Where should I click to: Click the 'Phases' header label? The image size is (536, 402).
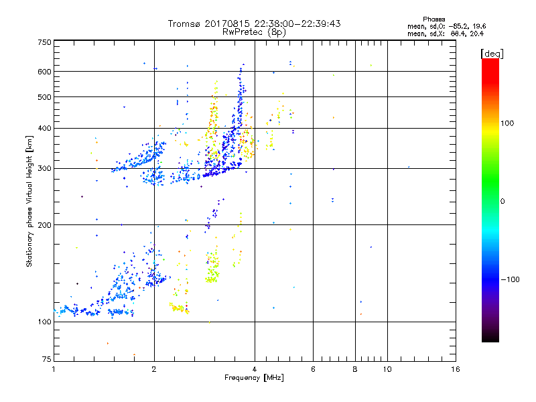tap(433, 19)
